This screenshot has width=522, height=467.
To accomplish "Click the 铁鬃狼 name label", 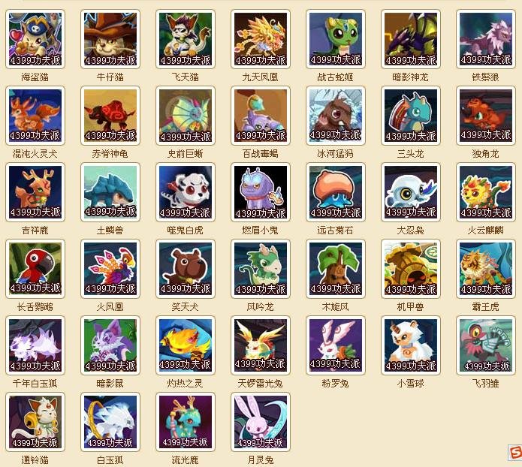I will point(486,77).
